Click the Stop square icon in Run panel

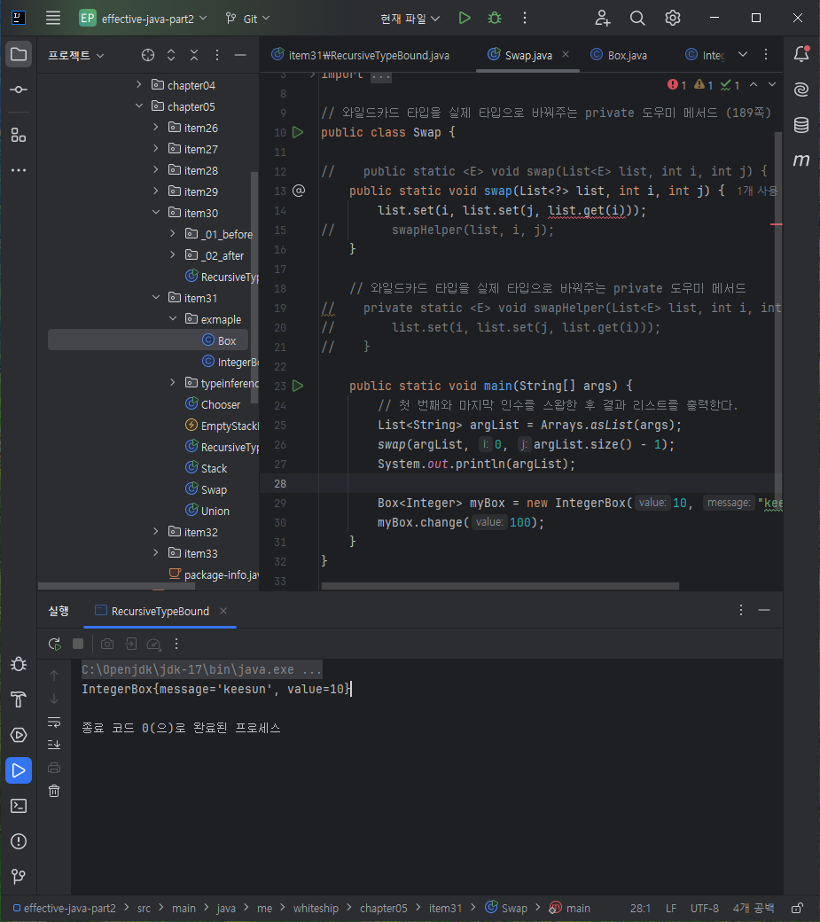pos(78,644)
